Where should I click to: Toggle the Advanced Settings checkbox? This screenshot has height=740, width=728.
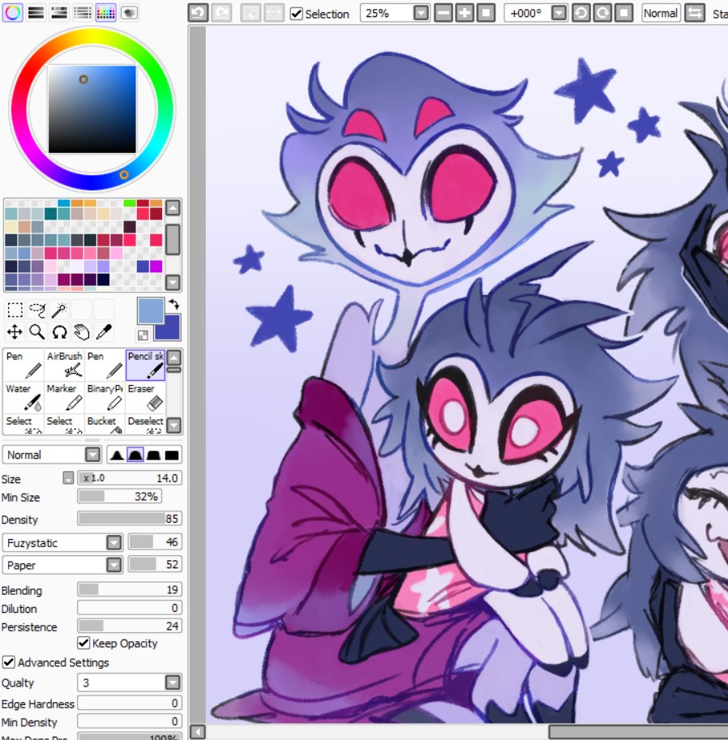click(x=8, y=662)
